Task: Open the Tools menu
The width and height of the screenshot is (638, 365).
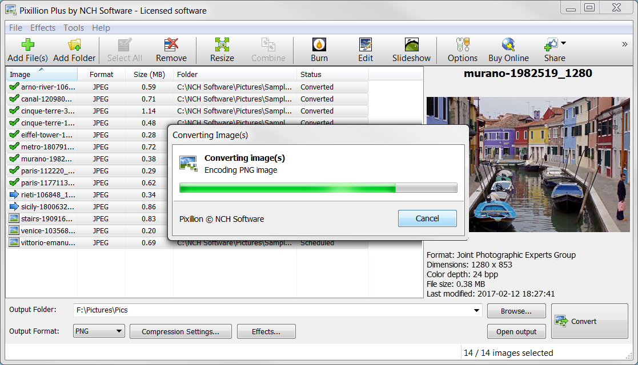Action: pos(74,27)
